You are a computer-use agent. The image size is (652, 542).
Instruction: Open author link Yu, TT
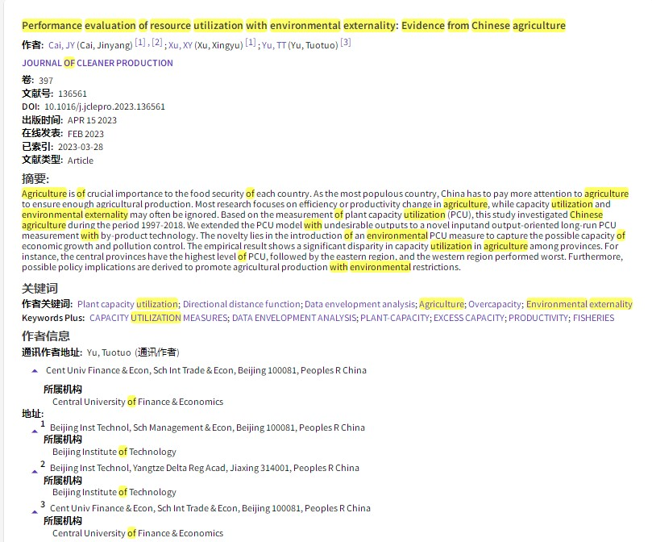click(274, 45)
